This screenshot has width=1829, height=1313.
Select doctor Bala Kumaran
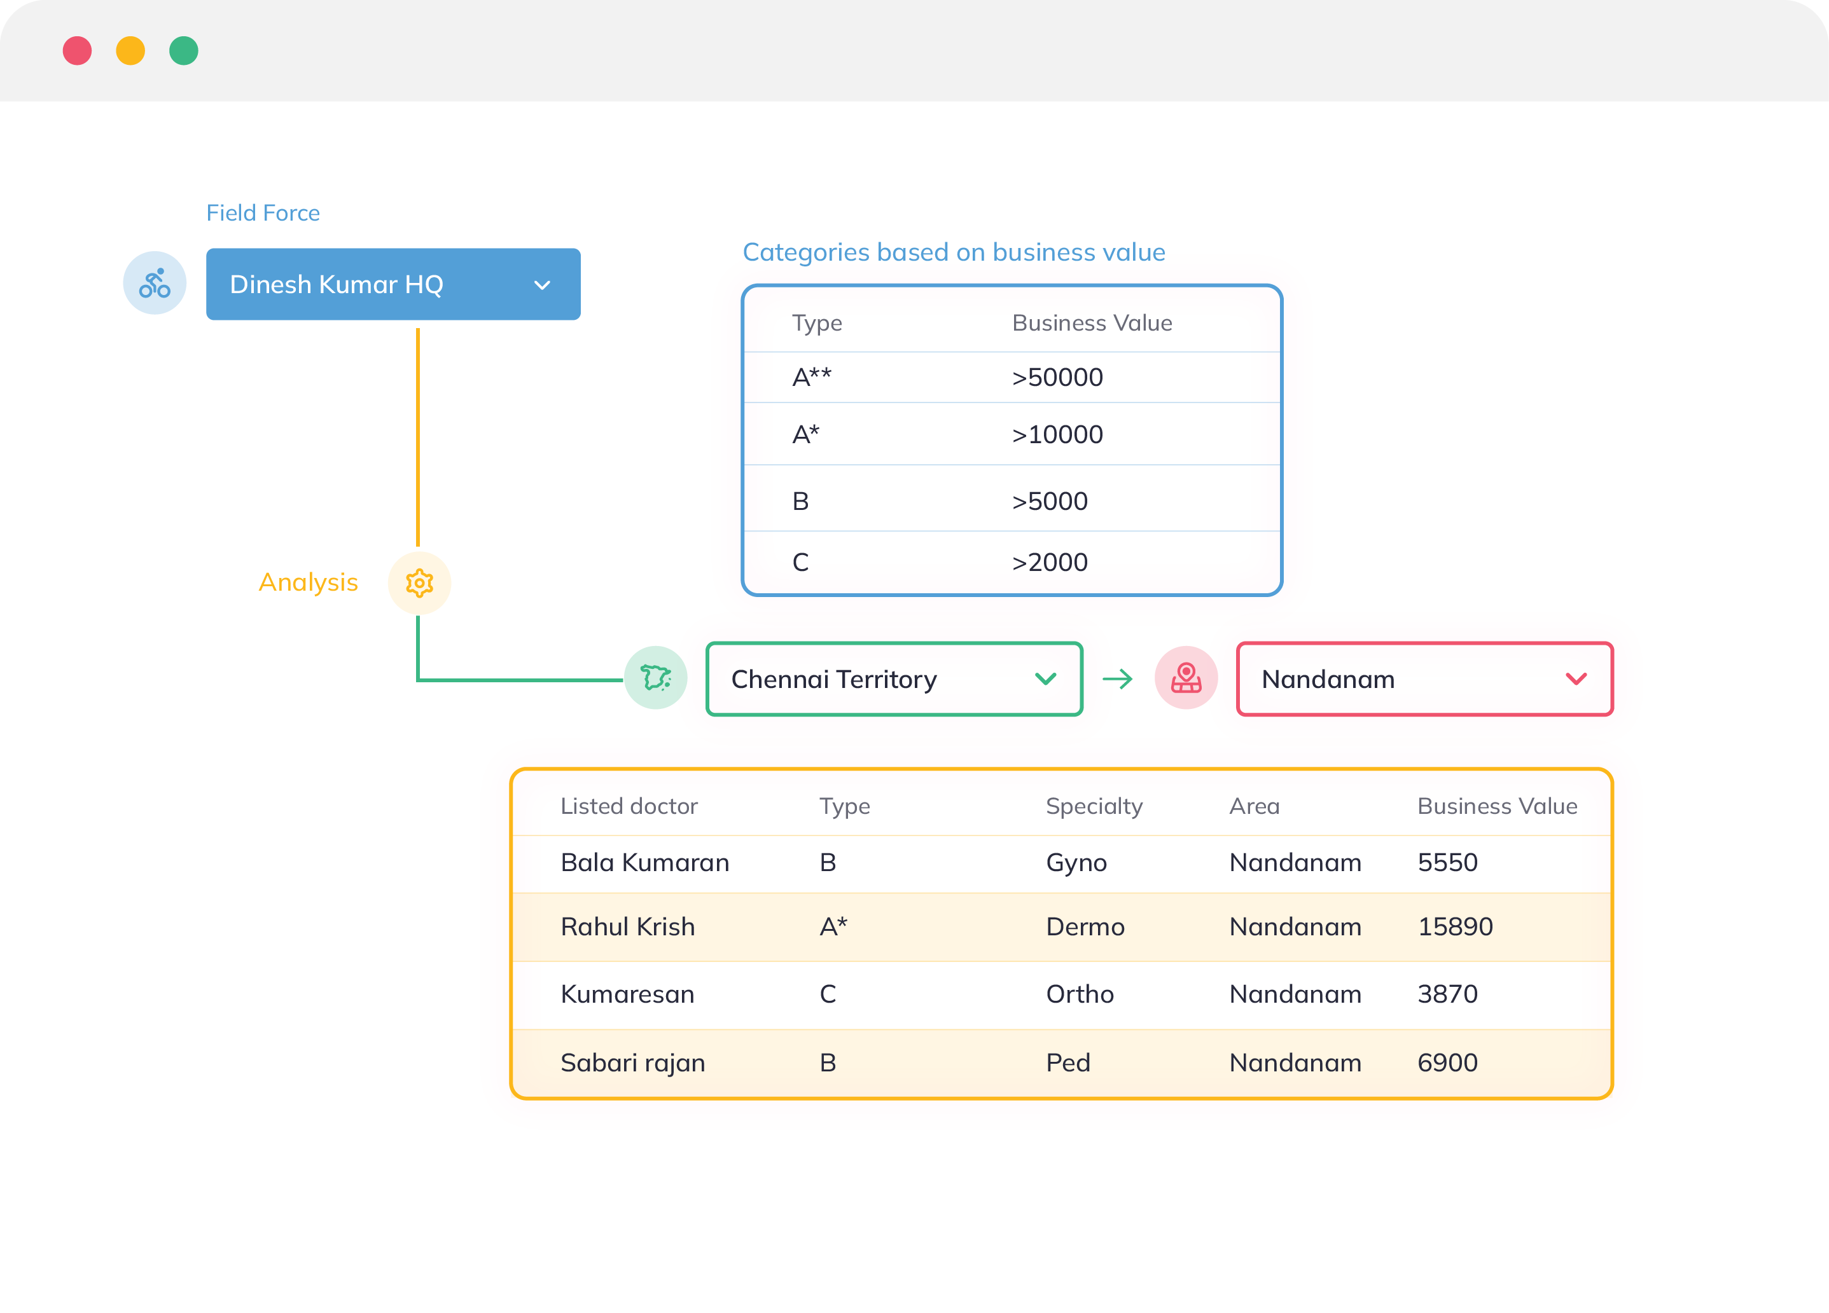(x=644, y=862)
